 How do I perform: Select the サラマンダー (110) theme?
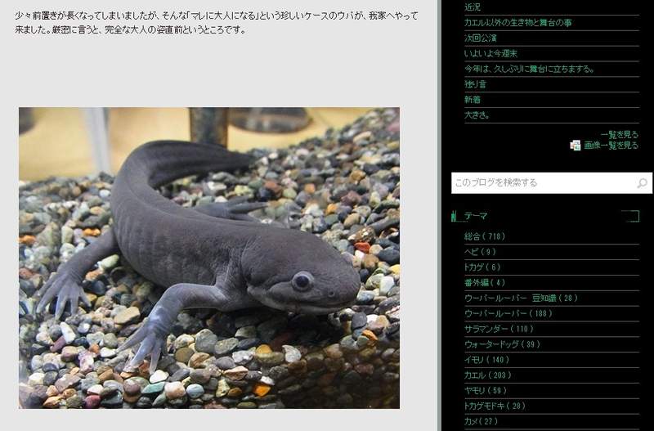499,329
